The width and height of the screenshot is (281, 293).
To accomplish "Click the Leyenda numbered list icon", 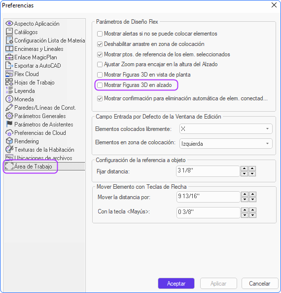I will coord(9,91).
